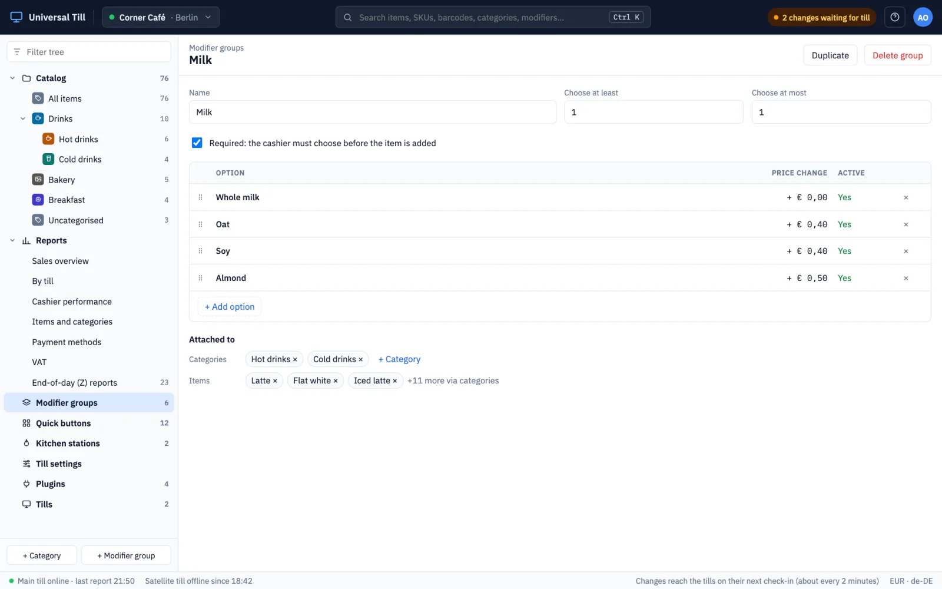The image size is (942, 589).
Task: Collapse the Drinks tree node
Action: 23,118
